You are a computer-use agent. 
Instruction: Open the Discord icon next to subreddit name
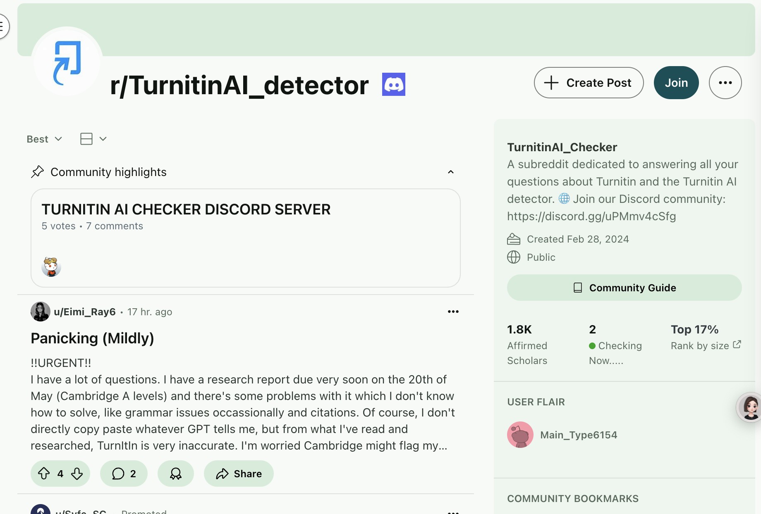tap(393, 84)
